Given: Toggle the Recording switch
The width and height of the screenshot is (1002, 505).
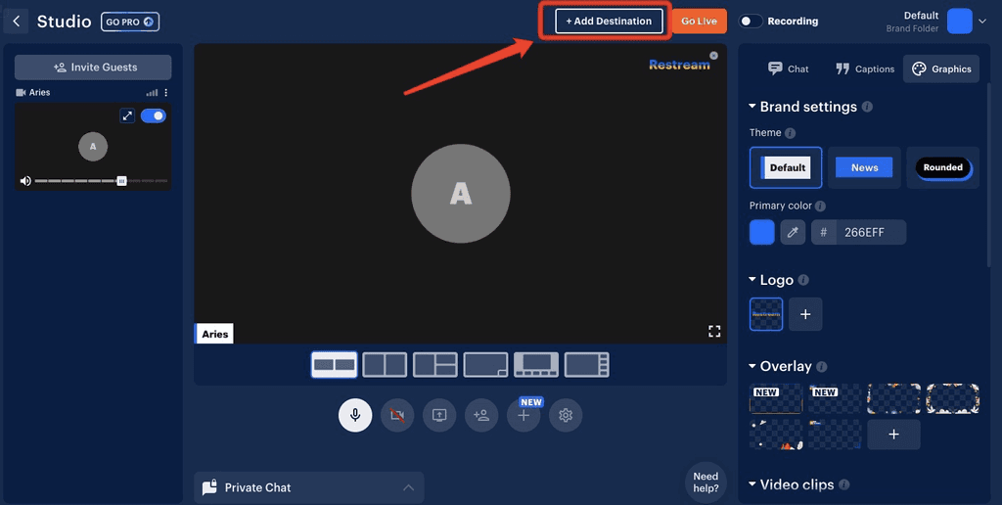Looking at the screenshot, I should coord(750,21).
